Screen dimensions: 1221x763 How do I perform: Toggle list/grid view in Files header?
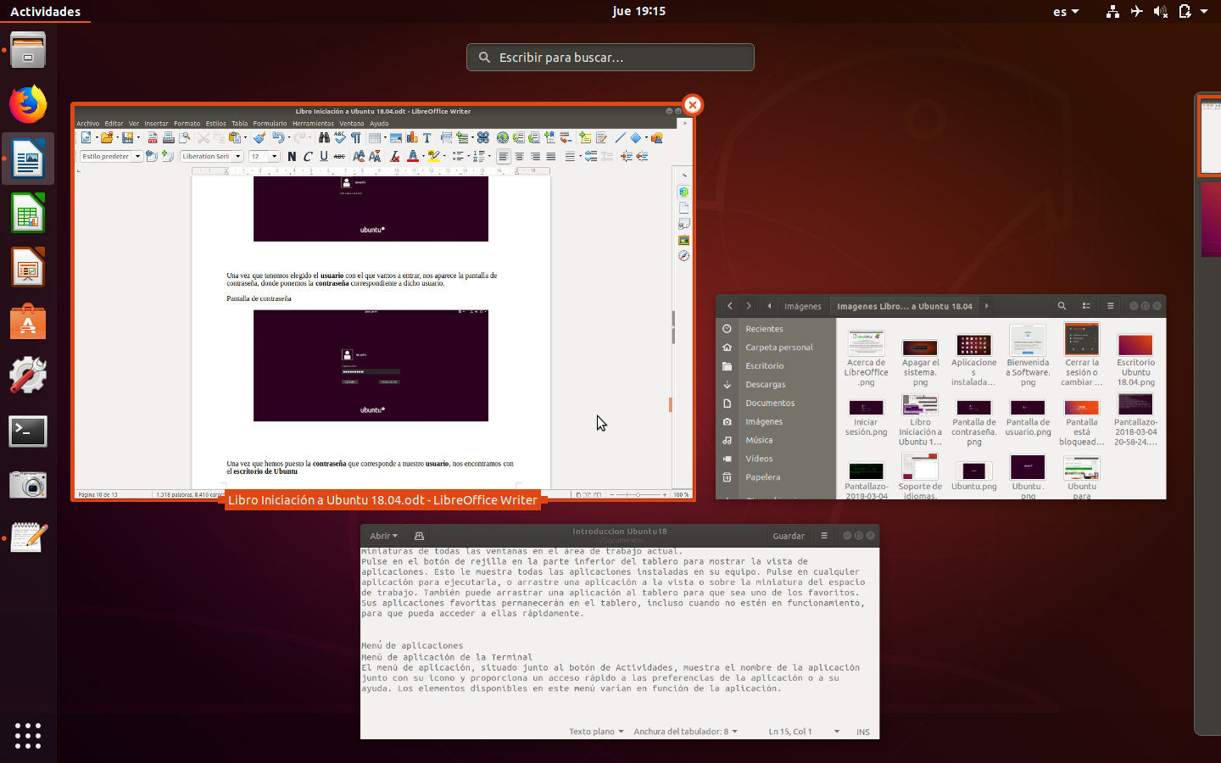(x=1086, y=306)
